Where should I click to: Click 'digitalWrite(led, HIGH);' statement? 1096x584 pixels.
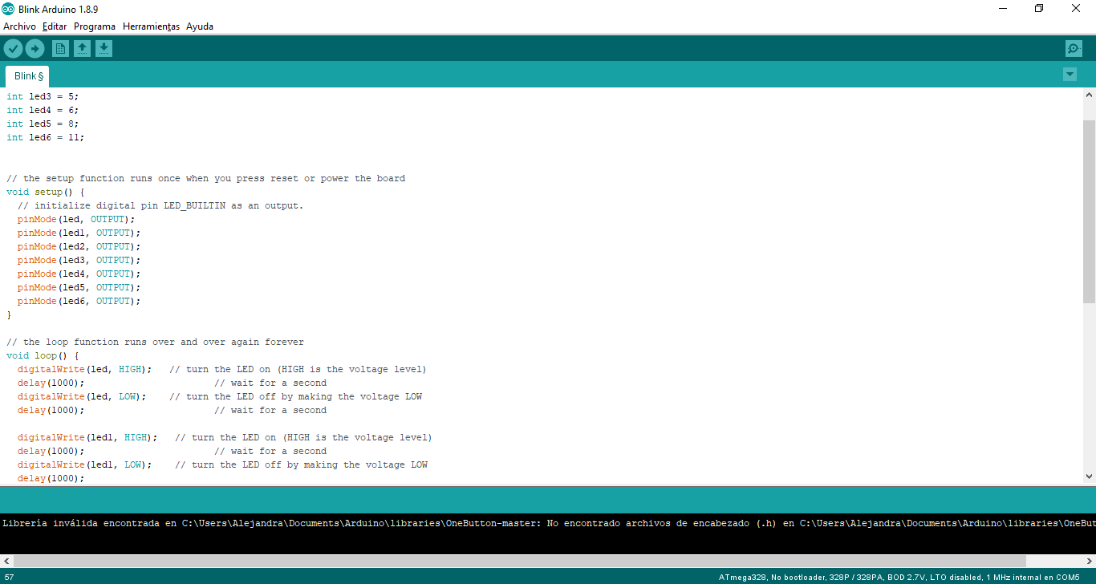pyautogui.click(x=84, y=369)
